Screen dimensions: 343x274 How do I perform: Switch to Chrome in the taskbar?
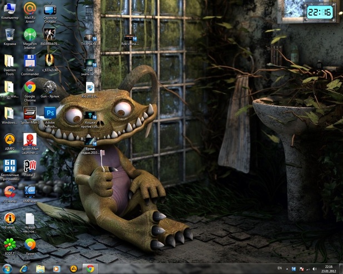(90, 269)
